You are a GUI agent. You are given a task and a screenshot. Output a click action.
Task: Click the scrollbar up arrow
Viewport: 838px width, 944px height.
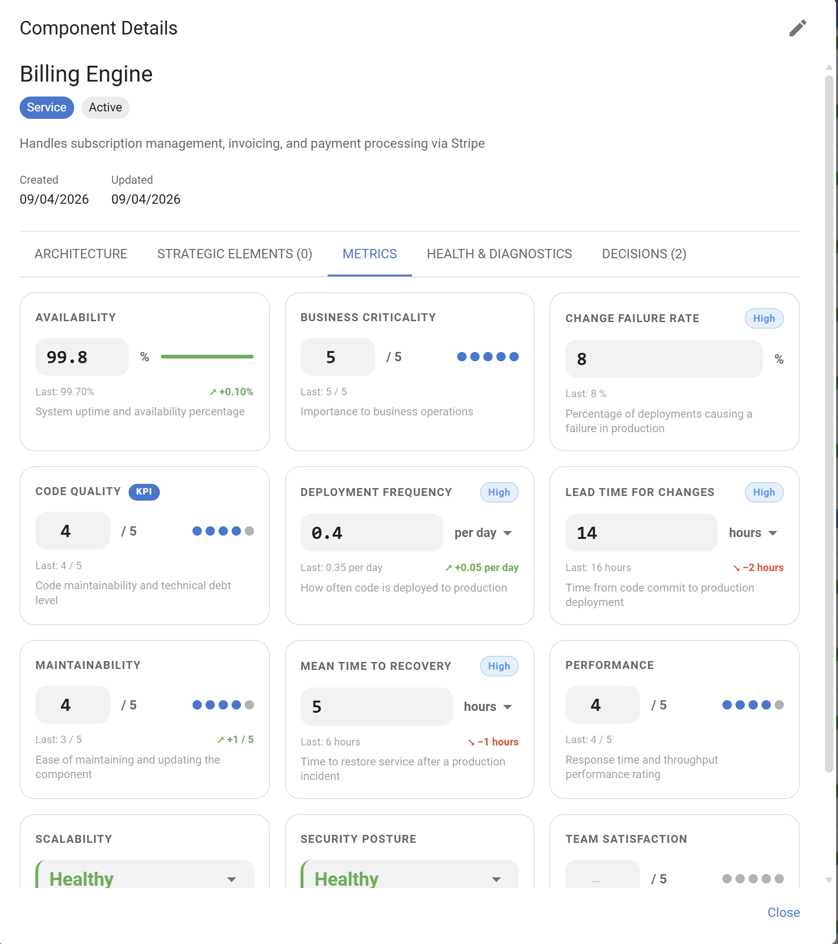click(829, 68)
